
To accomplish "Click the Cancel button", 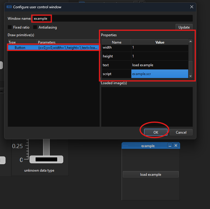I will (x=181, y=132).
